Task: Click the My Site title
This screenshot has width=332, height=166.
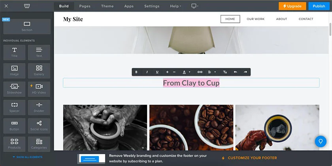Action: pos(73,19)
